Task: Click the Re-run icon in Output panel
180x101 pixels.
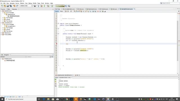Action: [56, 79]
